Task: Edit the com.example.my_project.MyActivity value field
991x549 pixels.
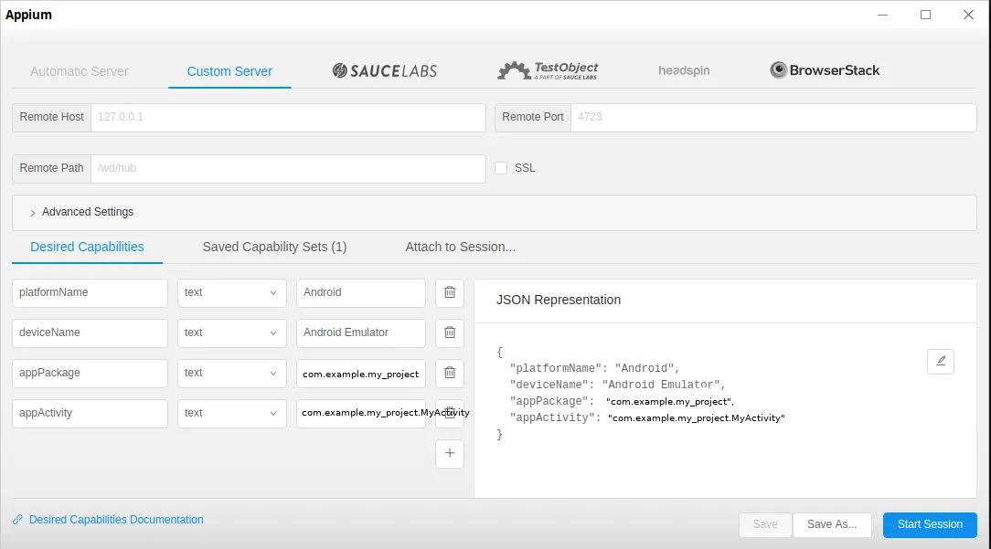Action: (x=361, y=413)
